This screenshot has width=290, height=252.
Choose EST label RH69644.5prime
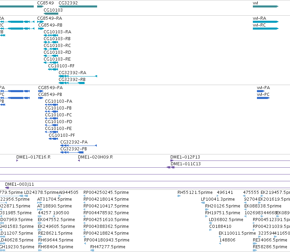point(56,240)
